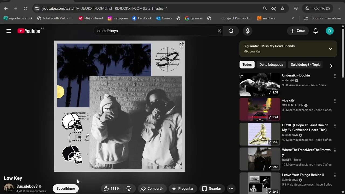Open the Incógnito (2) profile button
This screenshot has width=345, height=194.
[317, 8]
